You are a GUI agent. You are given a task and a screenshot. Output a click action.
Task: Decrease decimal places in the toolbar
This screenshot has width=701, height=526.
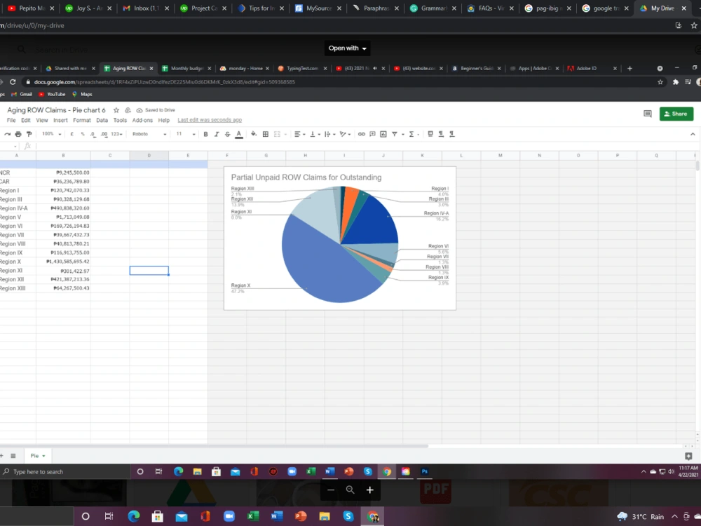[x=93, y=134]
